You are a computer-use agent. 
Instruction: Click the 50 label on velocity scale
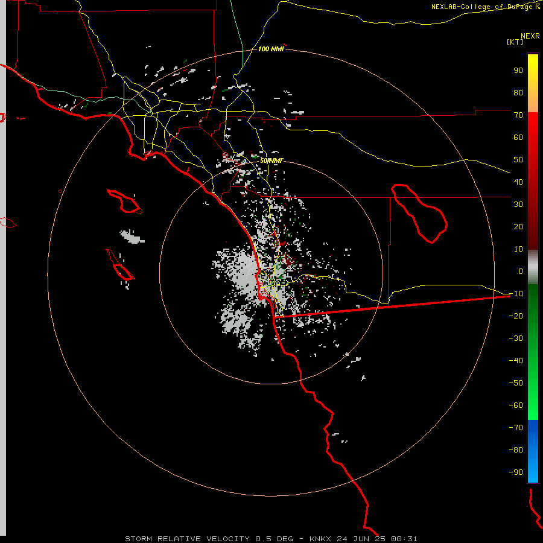518,160
